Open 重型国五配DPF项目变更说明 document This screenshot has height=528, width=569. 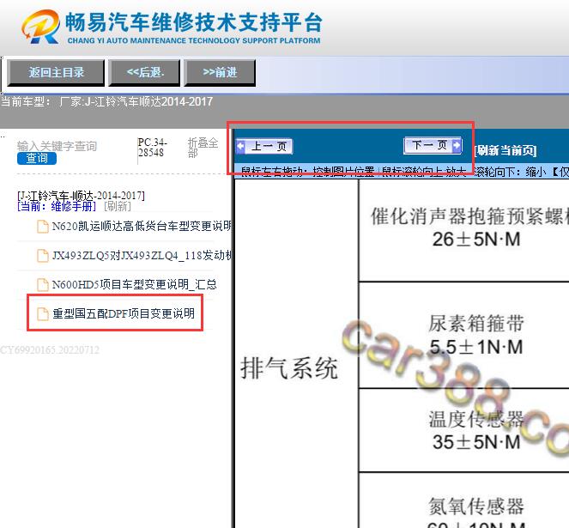tap(124, 313)
